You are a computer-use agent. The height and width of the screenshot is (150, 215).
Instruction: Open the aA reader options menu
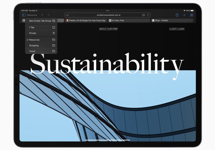tap(67, 15)
